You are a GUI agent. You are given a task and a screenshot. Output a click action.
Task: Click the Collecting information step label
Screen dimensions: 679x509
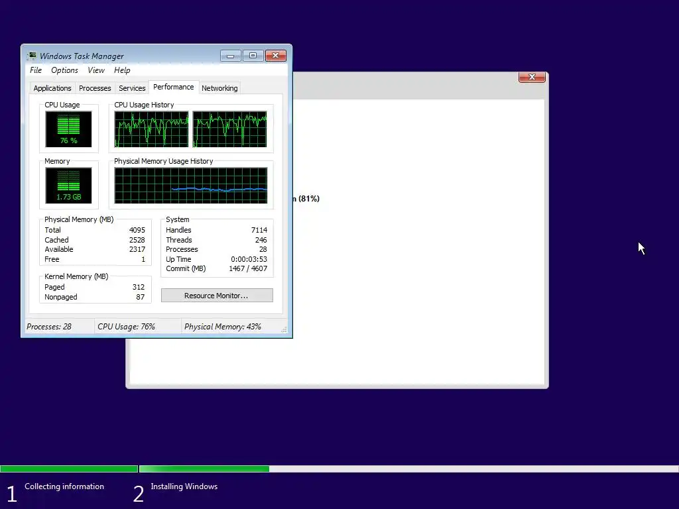point(64,486)
